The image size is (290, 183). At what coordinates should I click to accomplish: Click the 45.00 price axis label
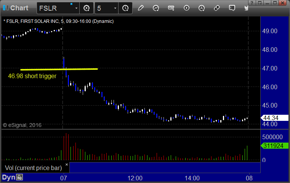270,106
